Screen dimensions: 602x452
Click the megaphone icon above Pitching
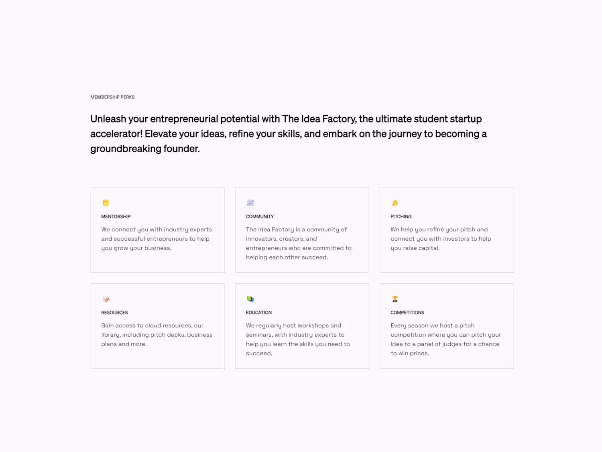pos(395,203)
